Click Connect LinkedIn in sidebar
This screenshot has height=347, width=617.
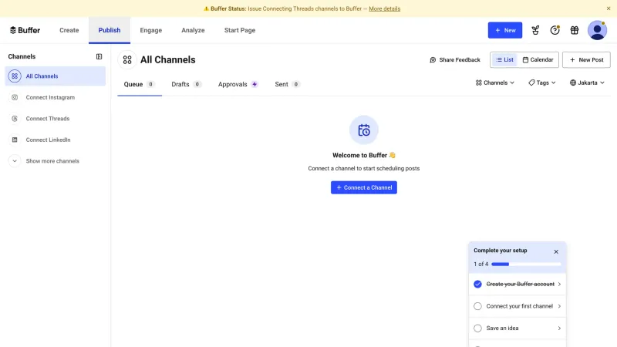click(x=55, y=140)
